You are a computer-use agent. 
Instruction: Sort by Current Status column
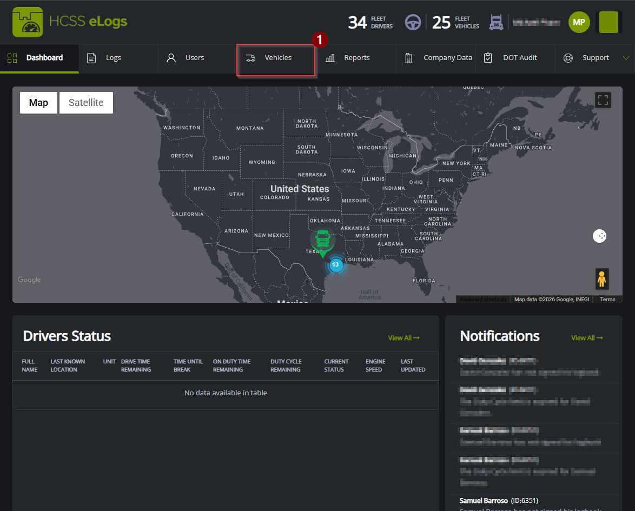[x=336, y=366]
